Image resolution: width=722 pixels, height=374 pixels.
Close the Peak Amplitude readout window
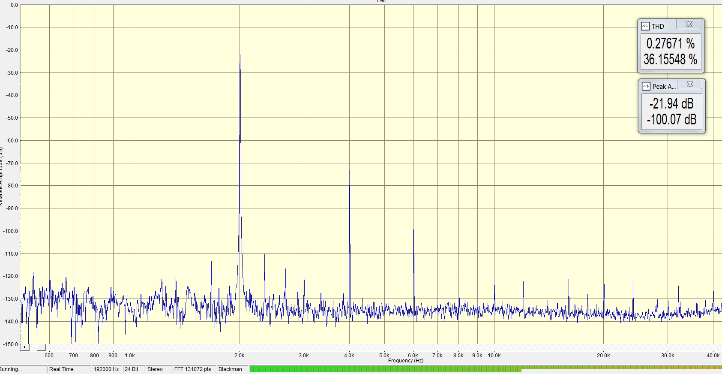(690, 84)
